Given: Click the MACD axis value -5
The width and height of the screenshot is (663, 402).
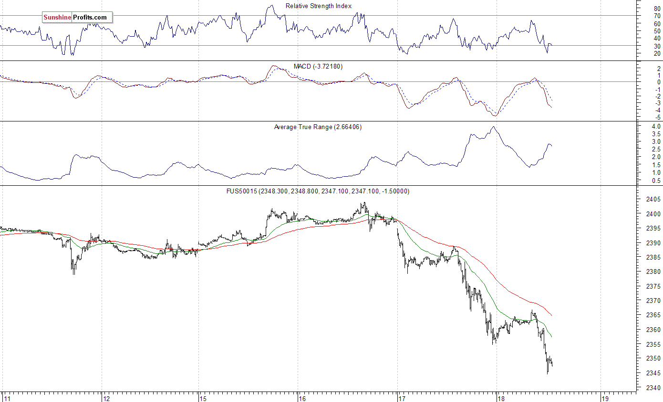Looking at the screenshot, I should pos(657,117).
